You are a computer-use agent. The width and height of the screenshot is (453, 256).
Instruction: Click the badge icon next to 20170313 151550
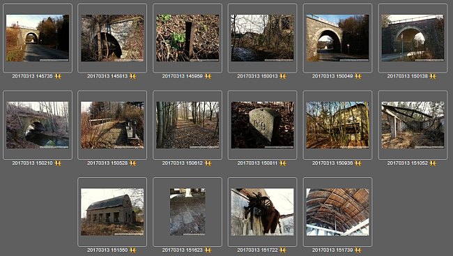click(x=132, y=250)
